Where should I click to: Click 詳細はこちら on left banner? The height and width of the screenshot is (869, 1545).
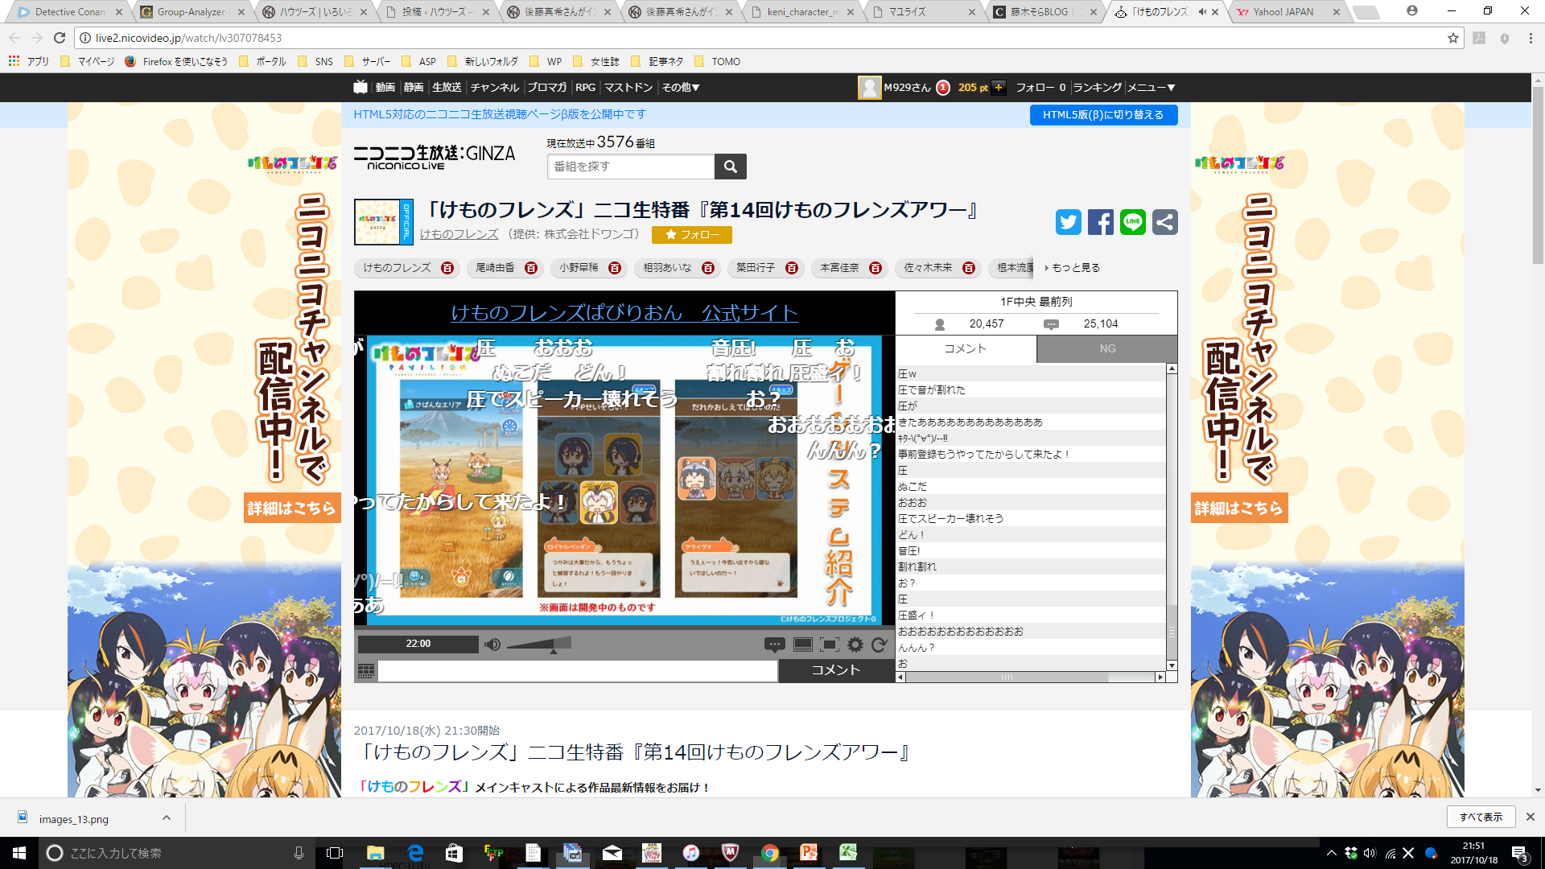(x=292, y=508)
